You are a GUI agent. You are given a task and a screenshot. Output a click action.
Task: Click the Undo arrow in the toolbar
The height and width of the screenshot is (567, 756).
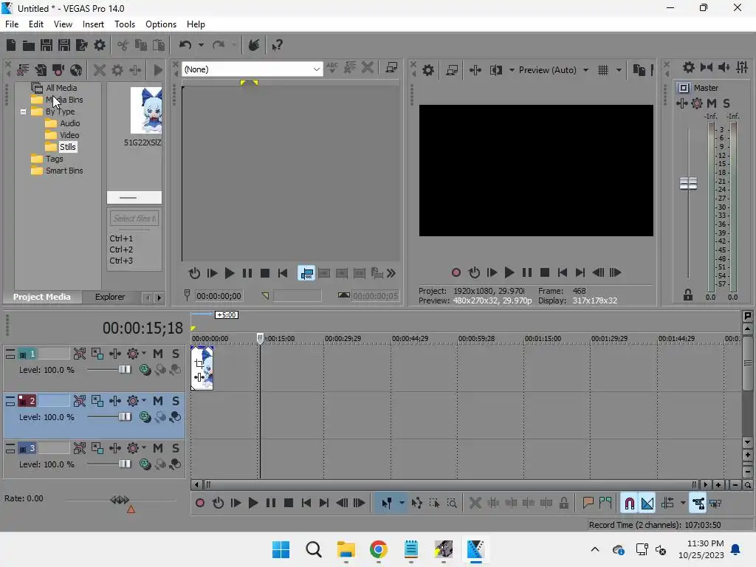click(x=185, y=45)
